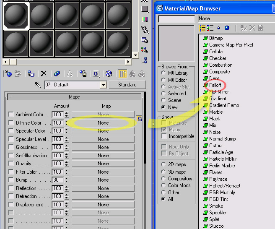This screenshot has height=229, width=275.
Task: Click the Reset Map (X) icon
Action: 44,74
